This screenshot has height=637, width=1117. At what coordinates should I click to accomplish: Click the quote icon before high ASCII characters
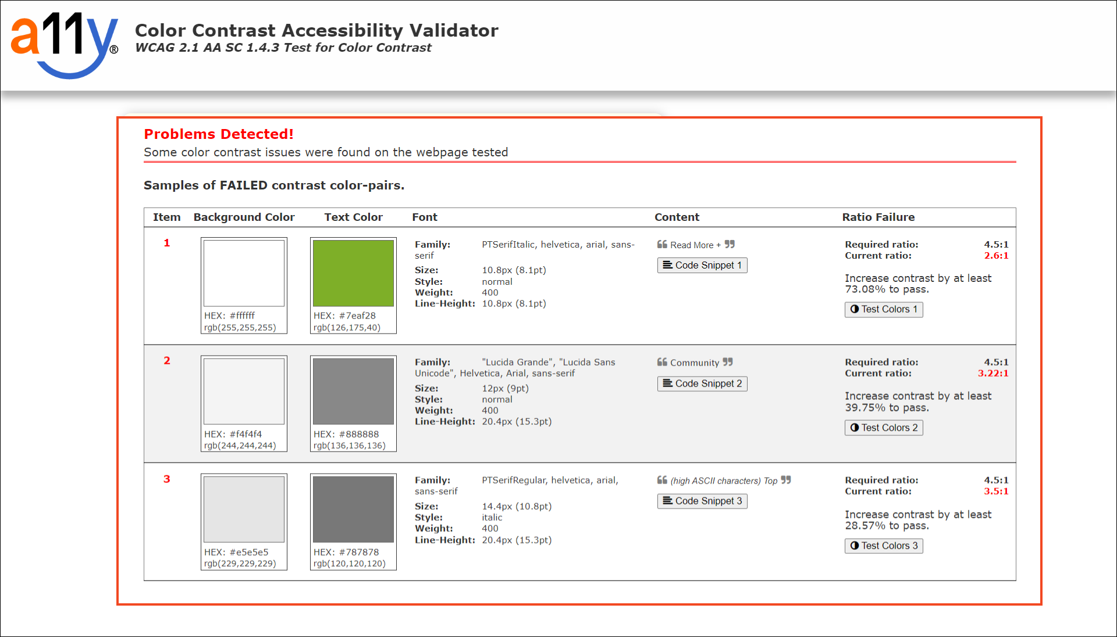tap(662, 480)
